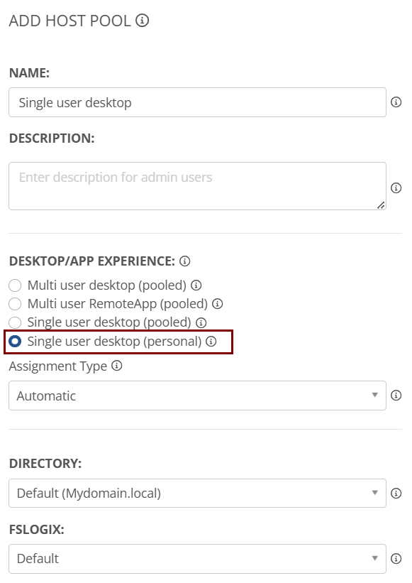Select Multi user desktop (pooled) radio button
412x583 pixels.
[15, 285]
